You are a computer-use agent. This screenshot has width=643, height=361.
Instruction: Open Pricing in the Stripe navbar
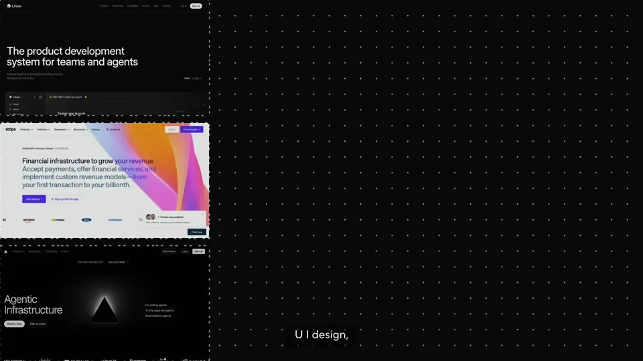(96, 129)
